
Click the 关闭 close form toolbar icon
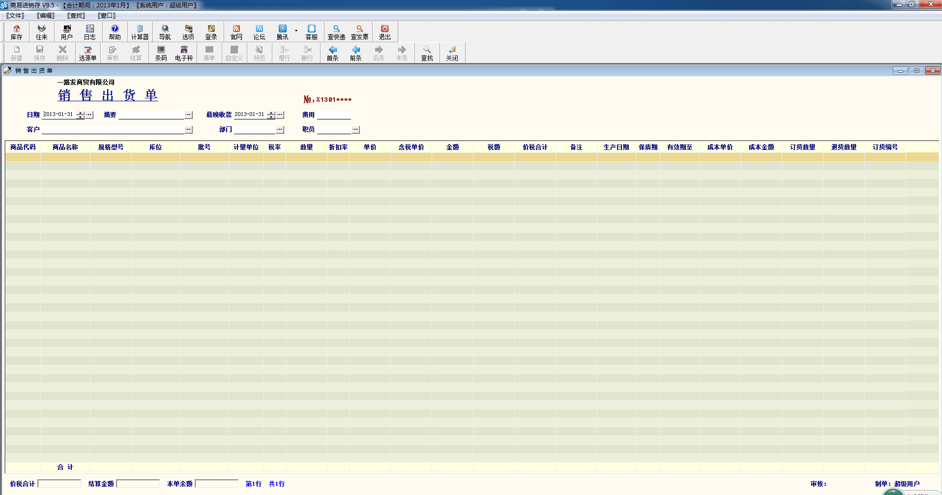coord(452,53)
